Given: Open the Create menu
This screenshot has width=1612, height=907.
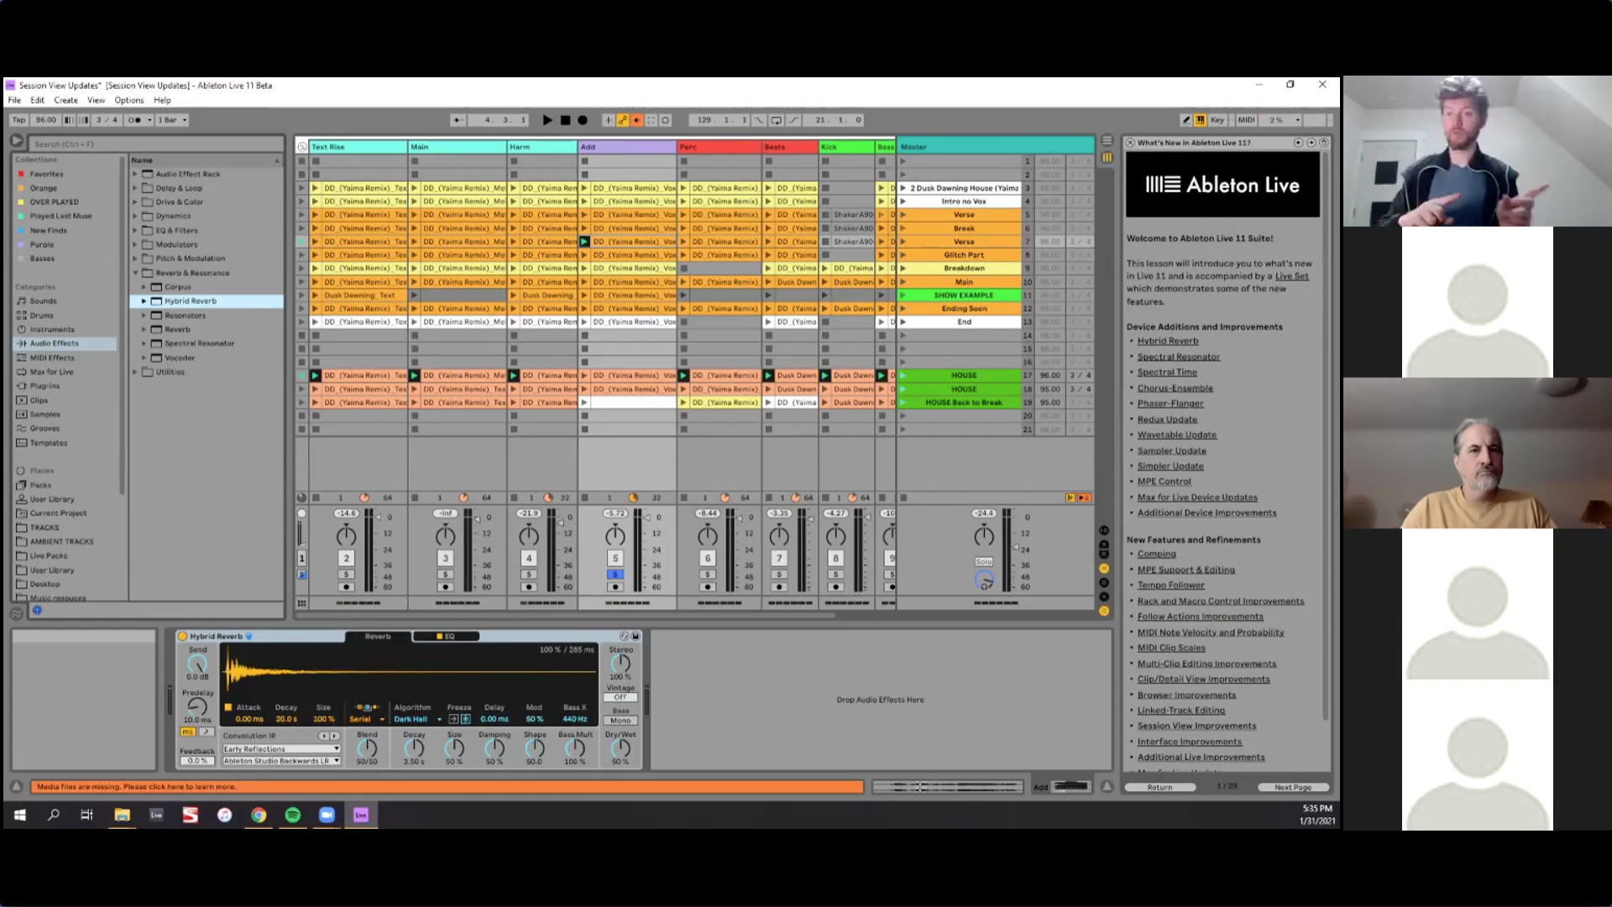Looking at the screenshot, I should coord(65,100).
